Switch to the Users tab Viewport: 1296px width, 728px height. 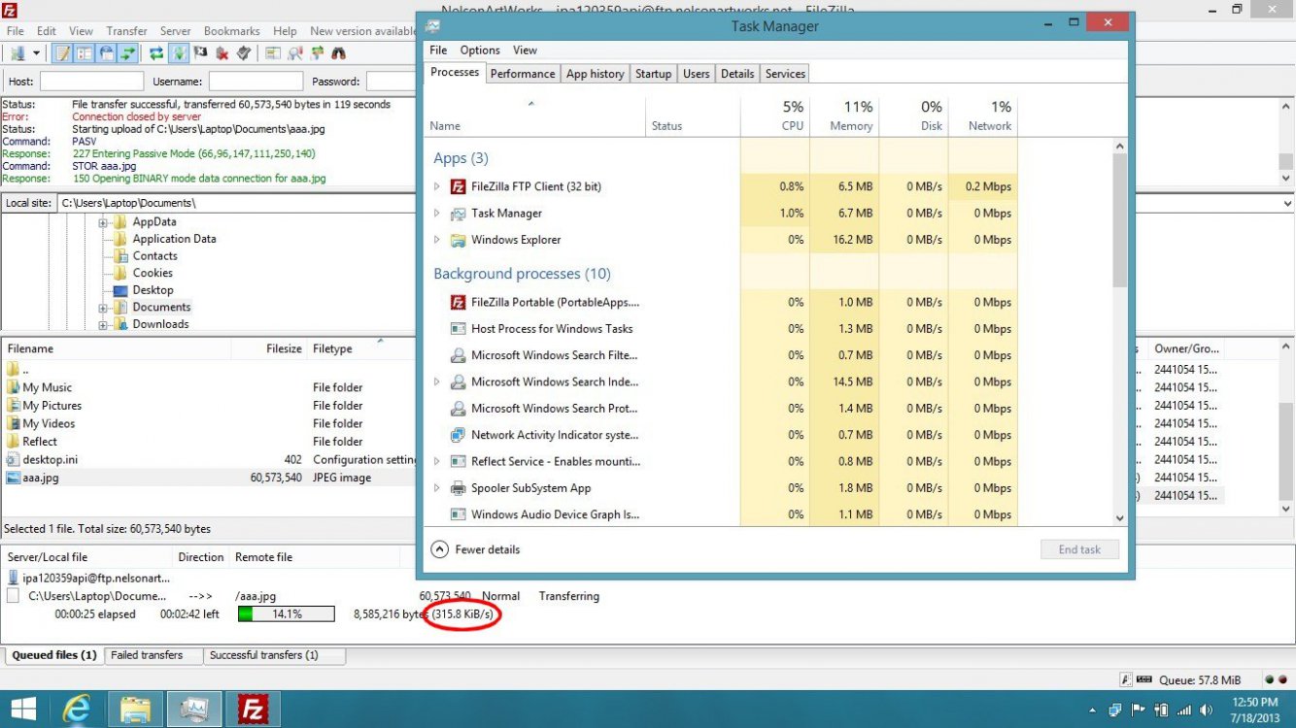click(x=696, y=74)
